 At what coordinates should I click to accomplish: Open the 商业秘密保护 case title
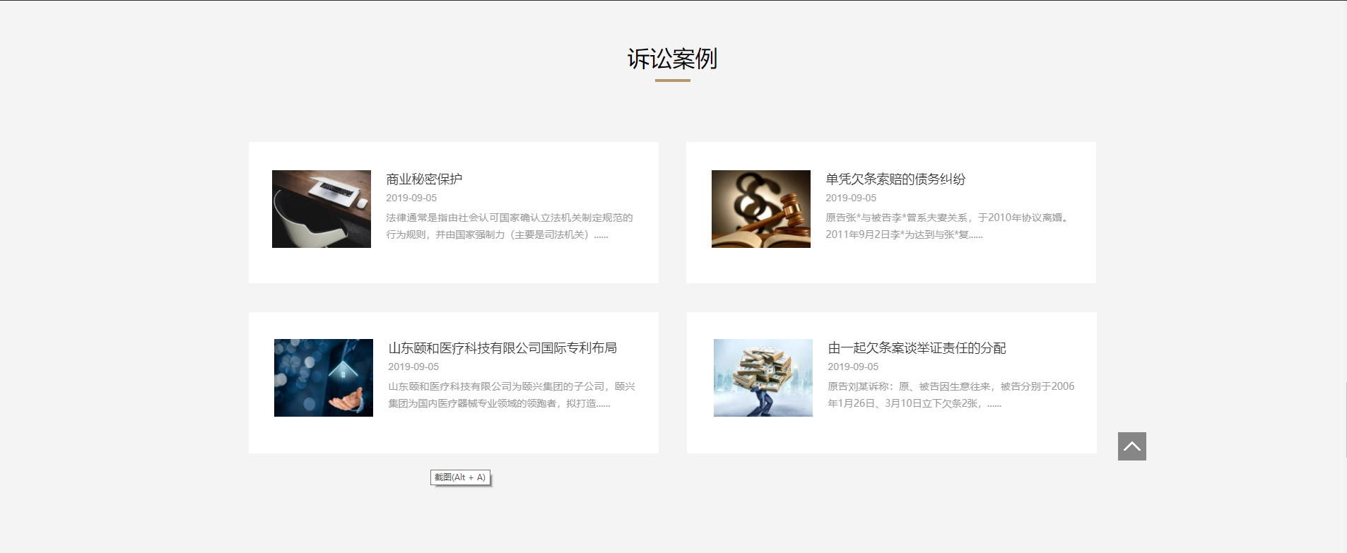point(424,179)
